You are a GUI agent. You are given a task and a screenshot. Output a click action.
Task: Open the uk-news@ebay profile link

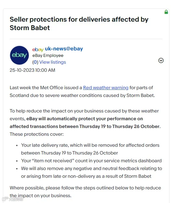(x=64, y=49)
